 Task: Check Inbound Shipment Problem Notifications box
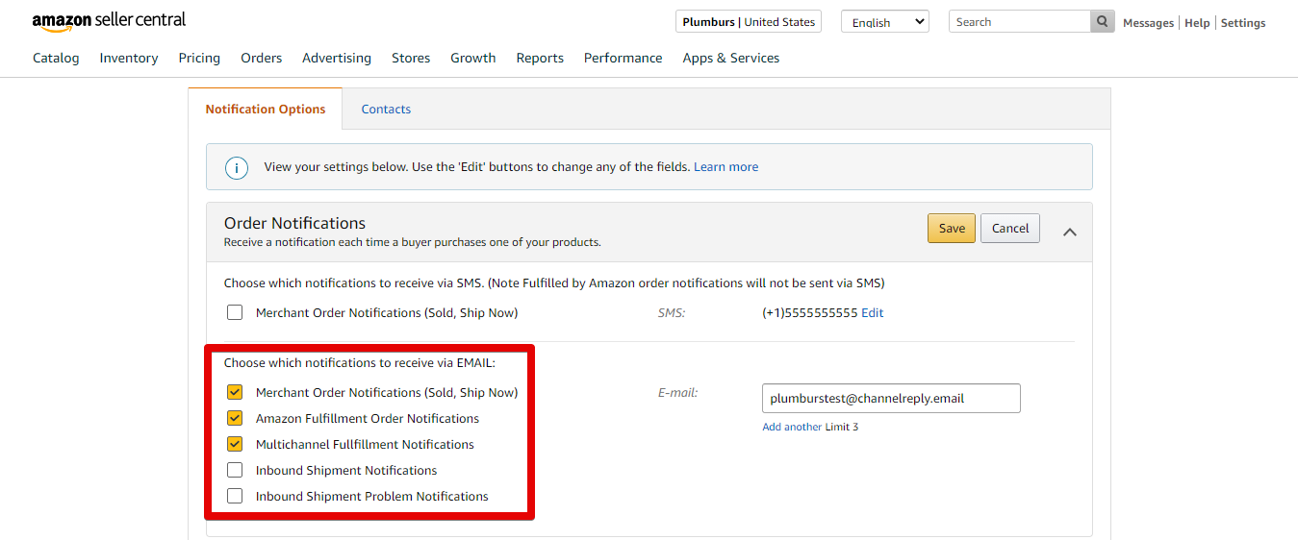point(235,496)
